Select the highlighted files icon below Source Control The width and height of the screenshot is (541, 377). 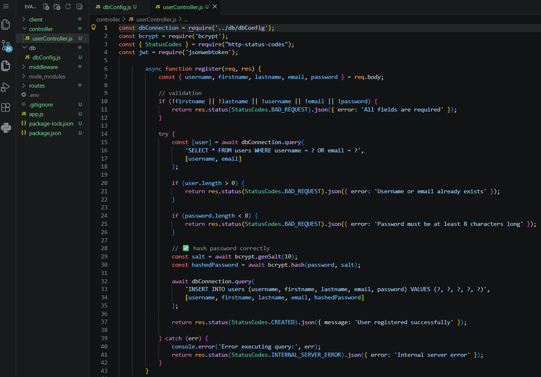[x=6, y=66]
